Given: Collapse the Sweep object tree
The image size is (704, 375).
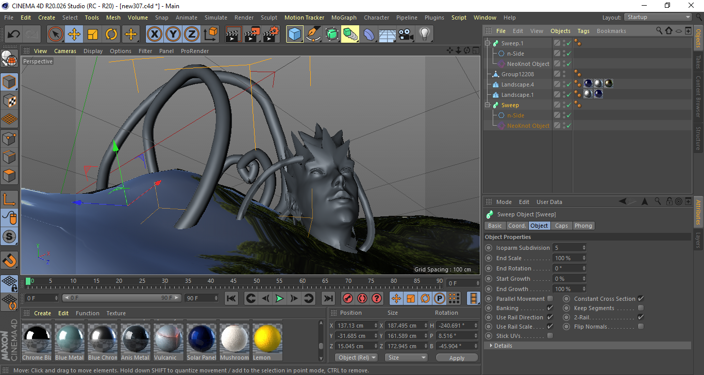Looking at the screenshot, I should pos(488,105).
